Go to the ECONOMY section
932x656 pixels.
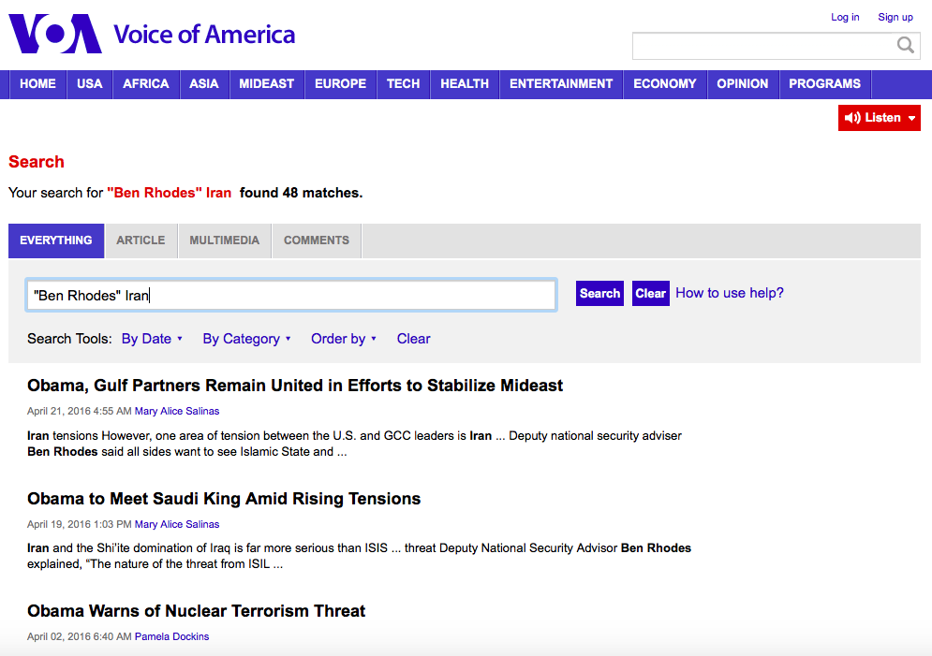(x=664, y=83)
